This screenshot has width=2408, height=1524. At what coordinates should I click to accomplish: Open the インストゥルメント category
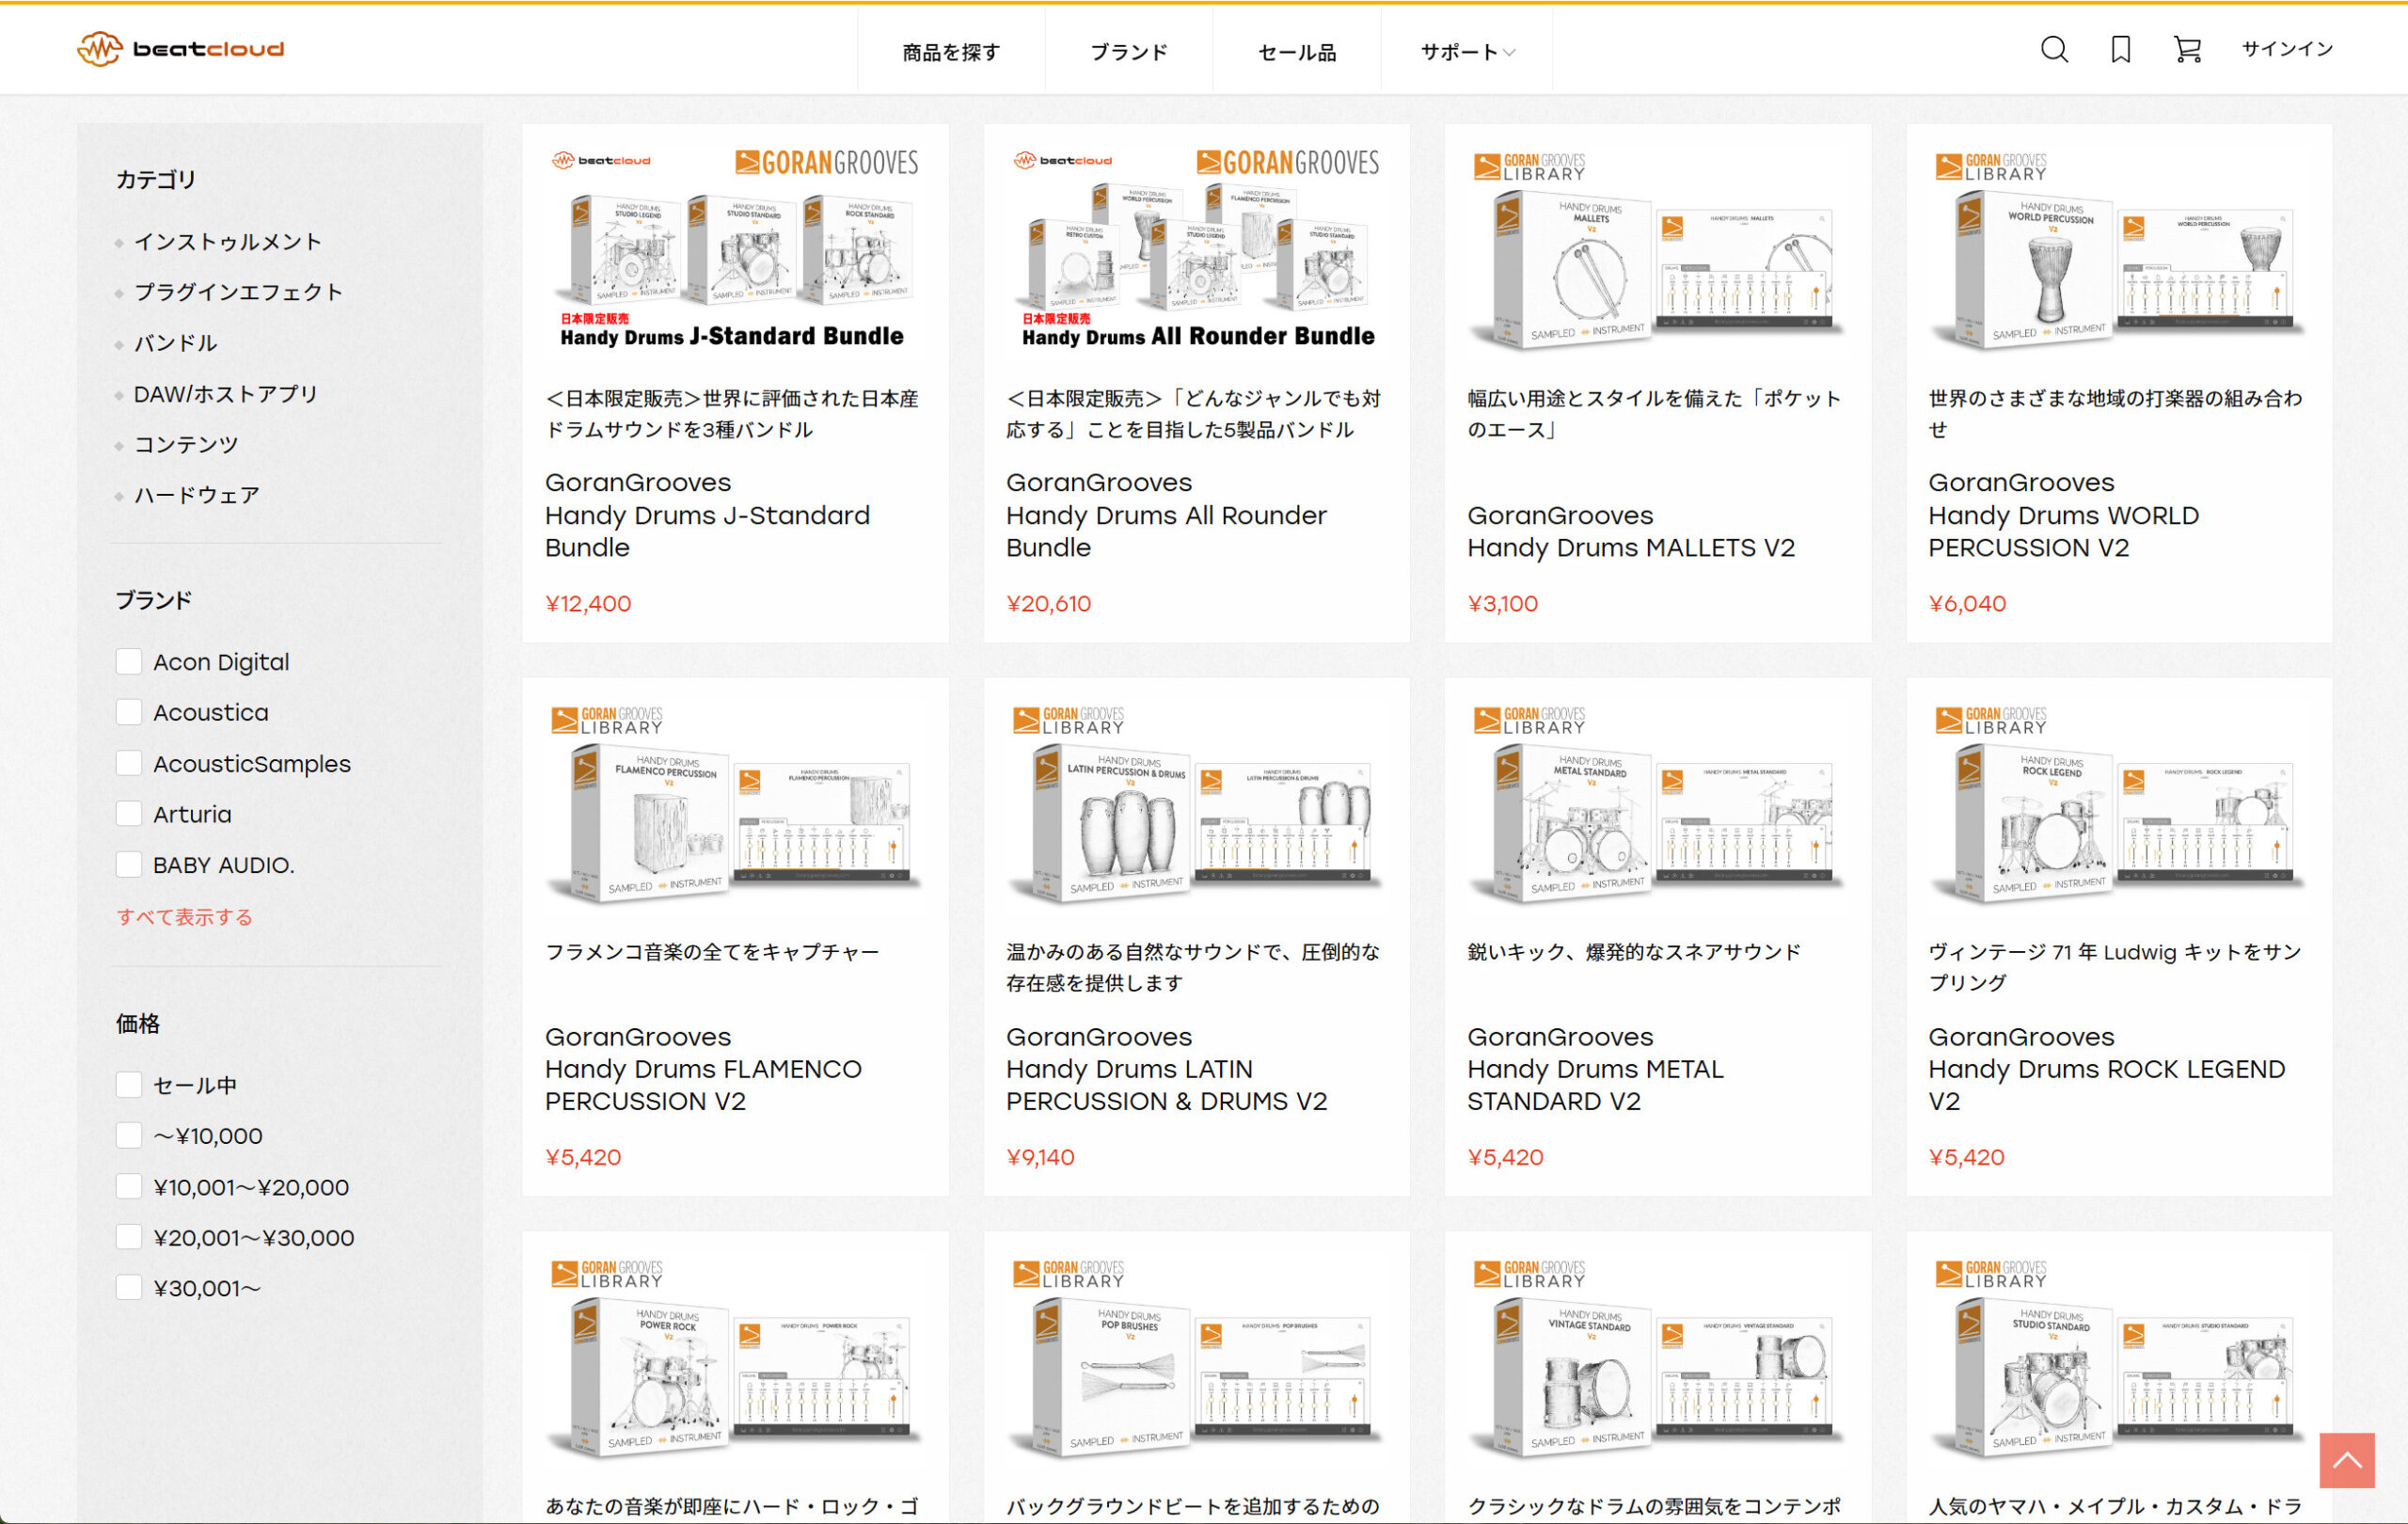(x=227, y=242)
